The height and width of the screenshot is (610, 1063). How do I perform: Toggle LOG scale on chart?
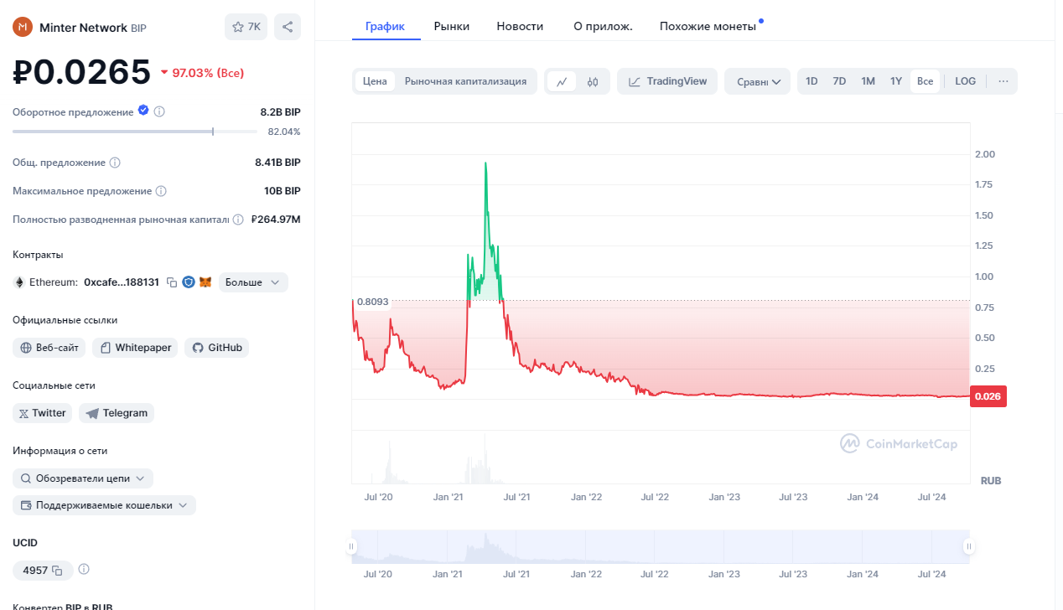click(965, 81)
